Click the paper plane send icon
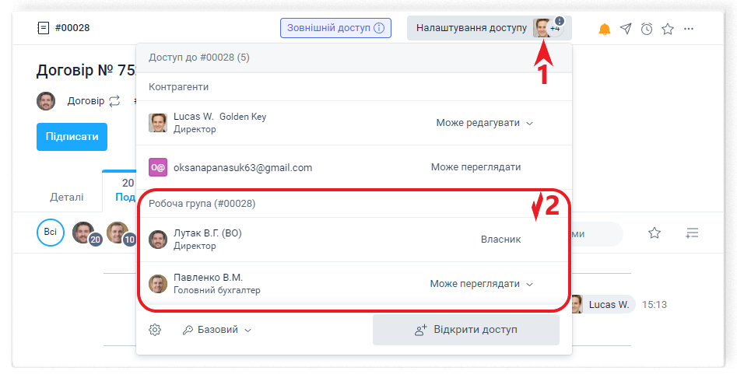 tap(626, 29)
